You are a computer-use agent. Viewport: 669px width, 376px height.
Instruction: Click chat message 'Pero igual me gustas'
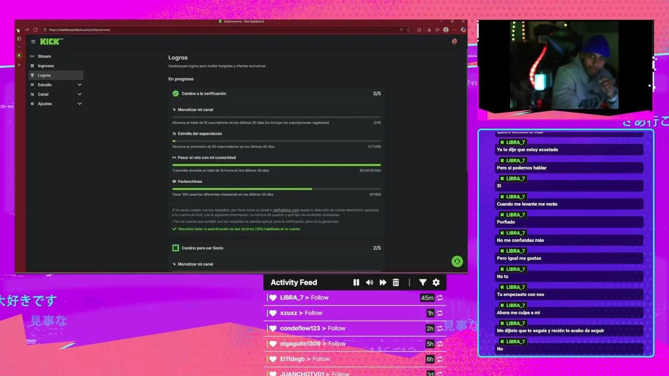[x=570, y=258]
